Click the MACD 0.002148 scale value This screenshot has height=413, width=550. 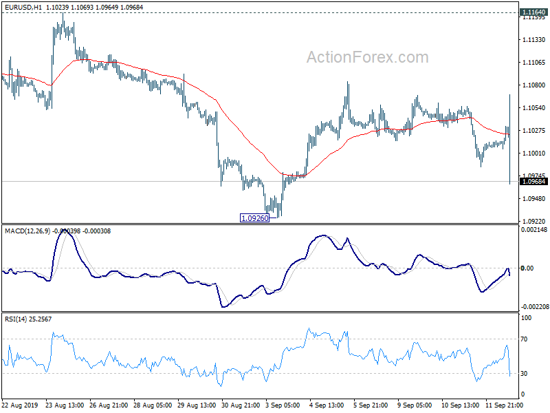[534, 230]
